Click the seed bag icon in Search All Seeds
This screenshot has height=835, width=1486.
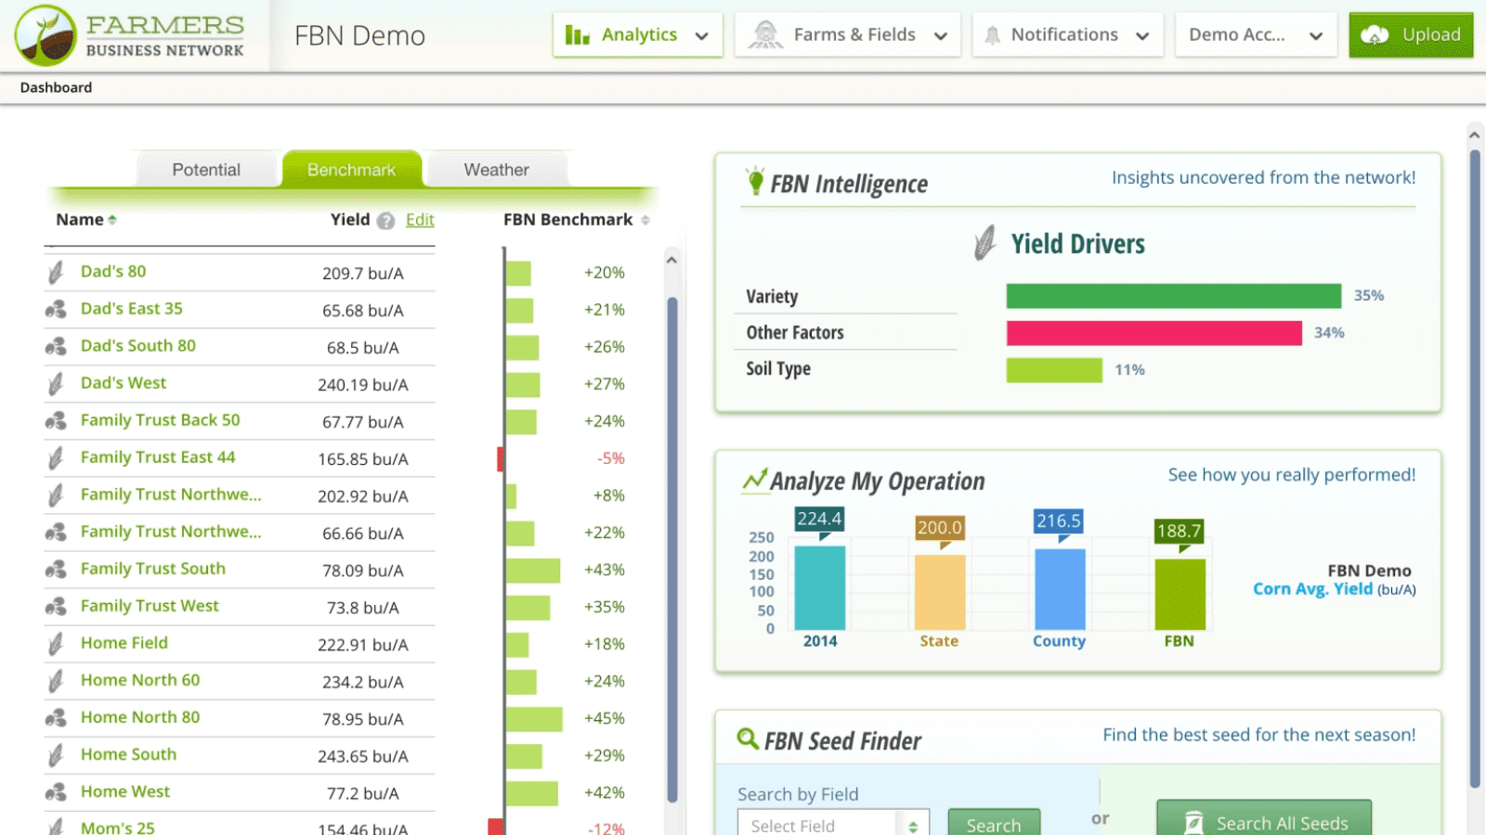1193,823
